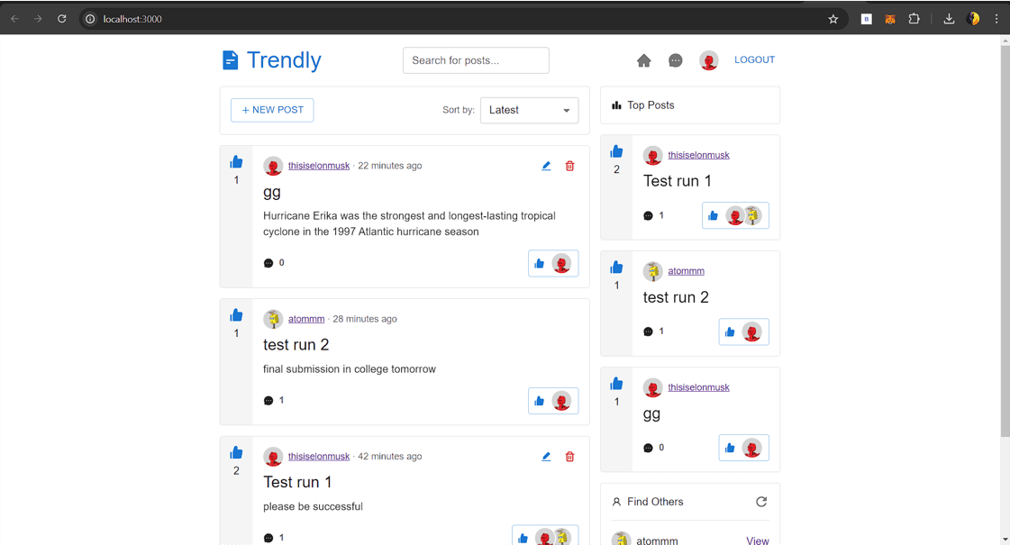Upvote 'gg' in the Top Posts sidebar

616,384
